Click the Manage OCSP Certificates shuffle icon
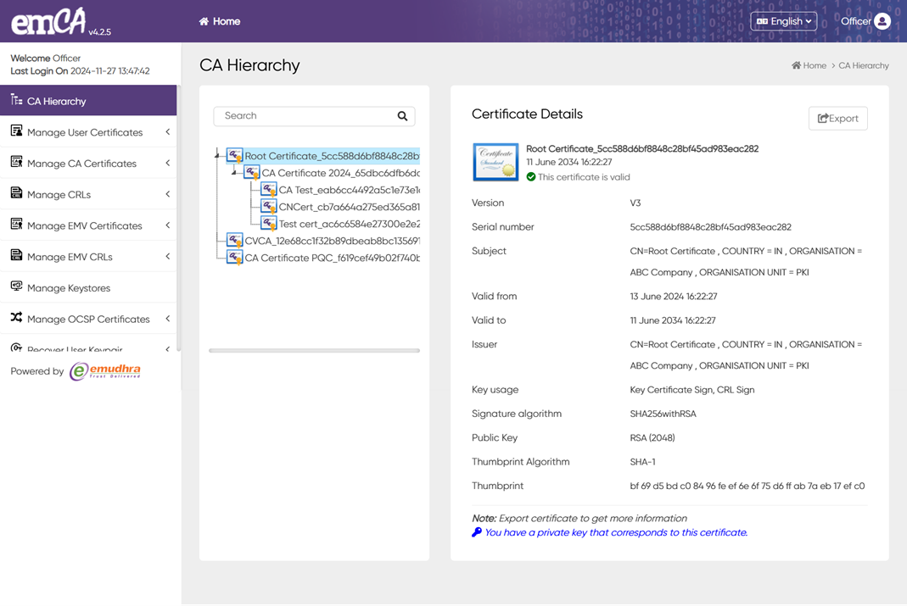907x606 pixels. click(16, 318)
